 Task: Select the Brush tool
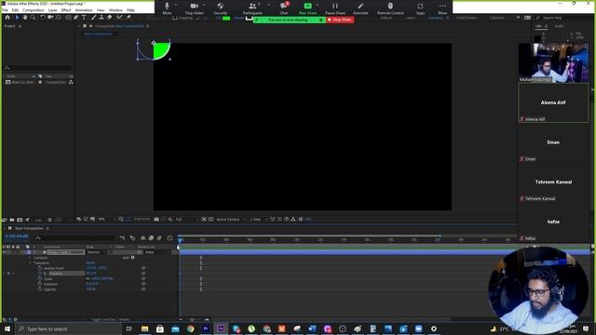[93, 18]
